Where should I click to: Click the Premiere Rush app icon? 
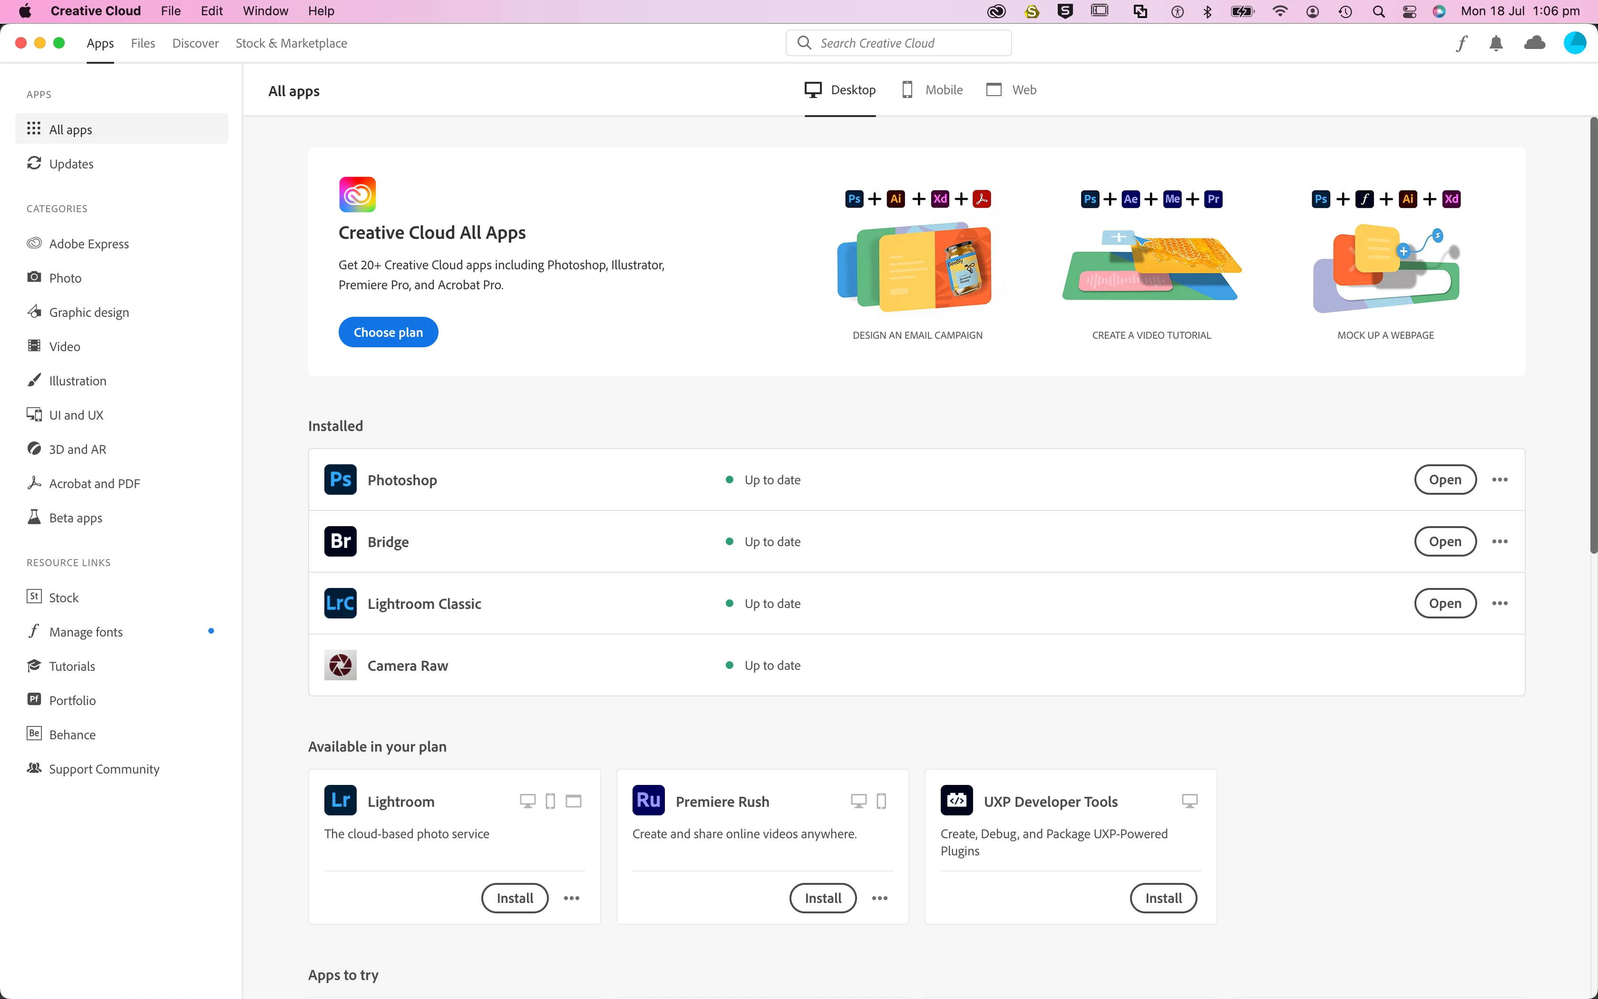tap(648, 801)
